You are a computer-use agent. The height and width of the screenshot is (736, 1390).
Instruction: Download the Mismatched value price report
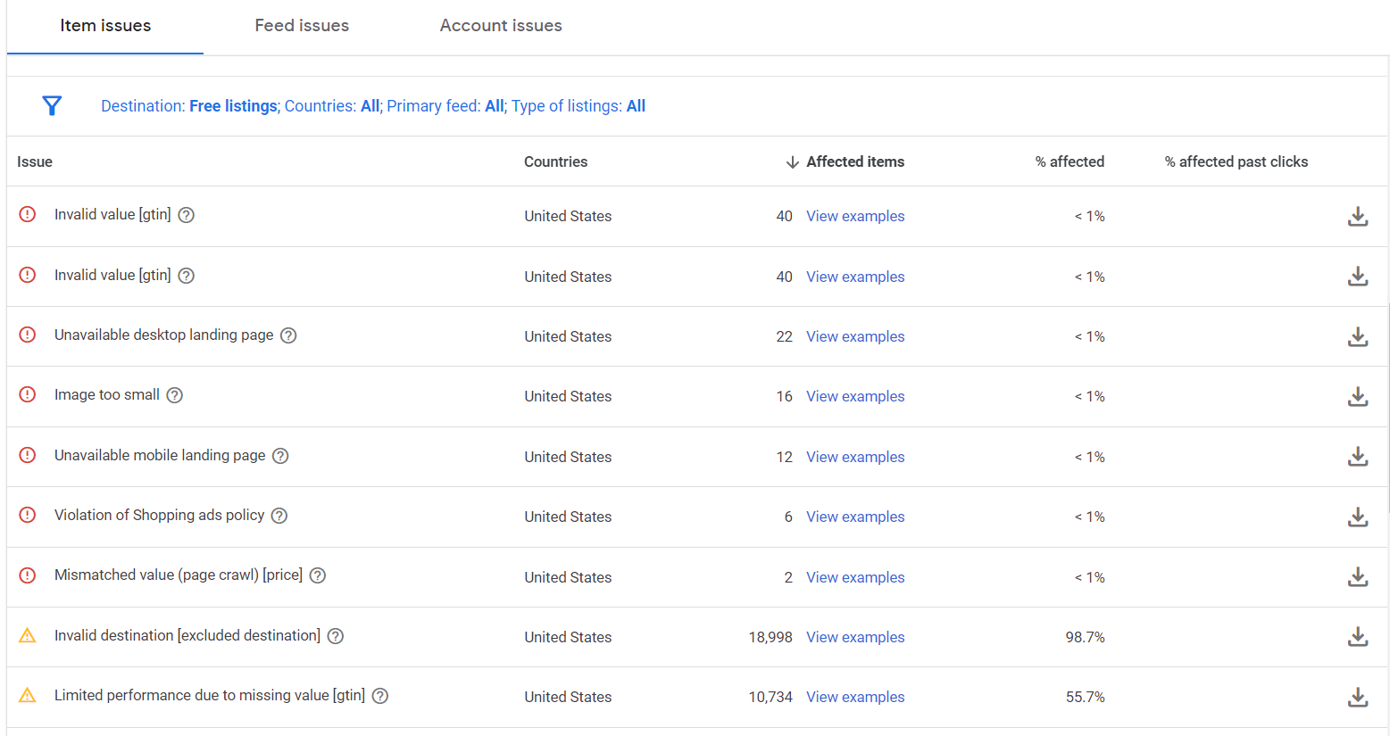click(1358, 577)
